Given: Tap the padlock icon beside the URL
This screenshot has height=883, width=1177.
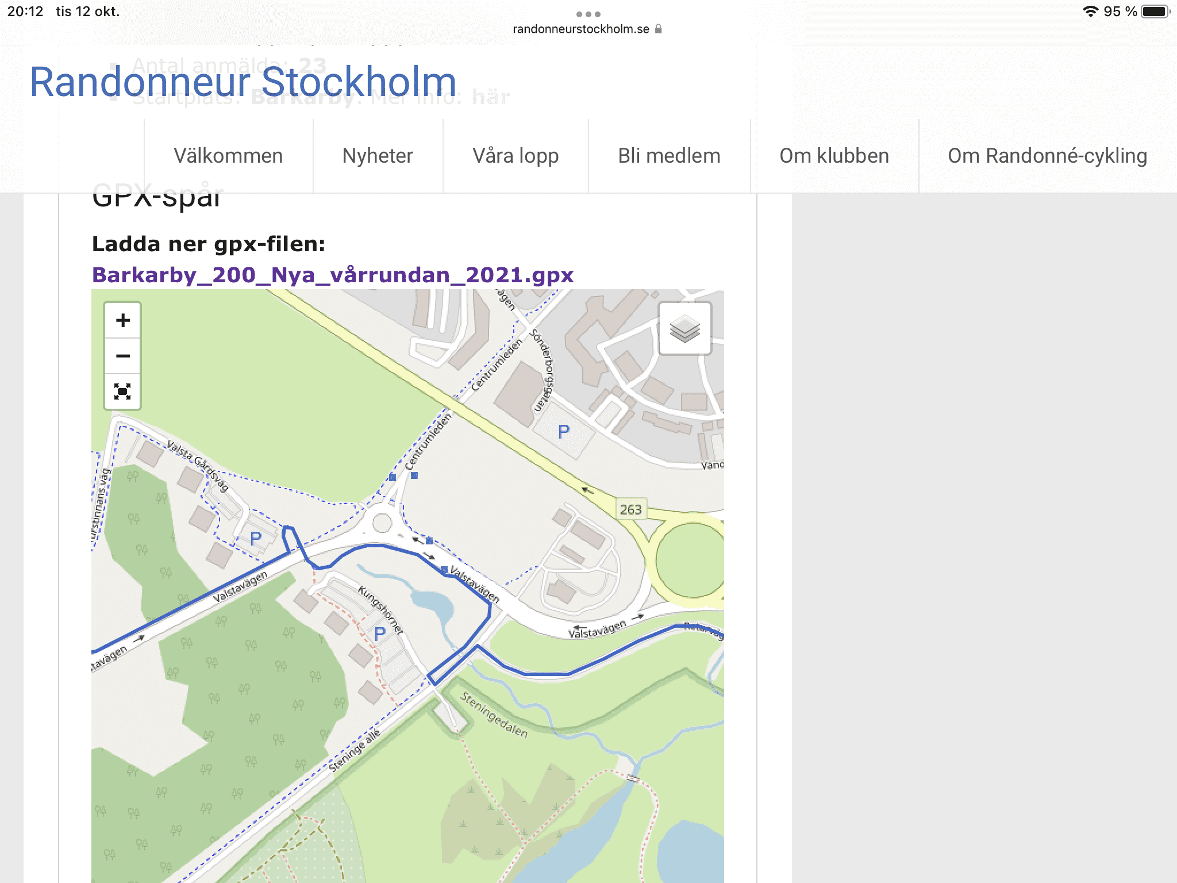Looking at the screenshot, I should click(659, 29).
